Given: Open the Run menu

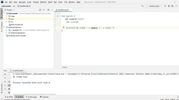Looking at the screenshot, I should [x=55, y=2].
